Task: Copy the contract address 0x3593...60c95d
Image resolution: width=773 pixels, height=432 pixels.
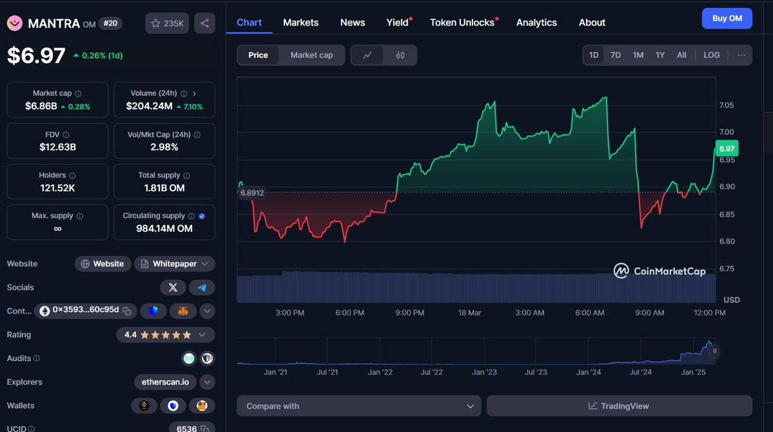Action: 127,311
